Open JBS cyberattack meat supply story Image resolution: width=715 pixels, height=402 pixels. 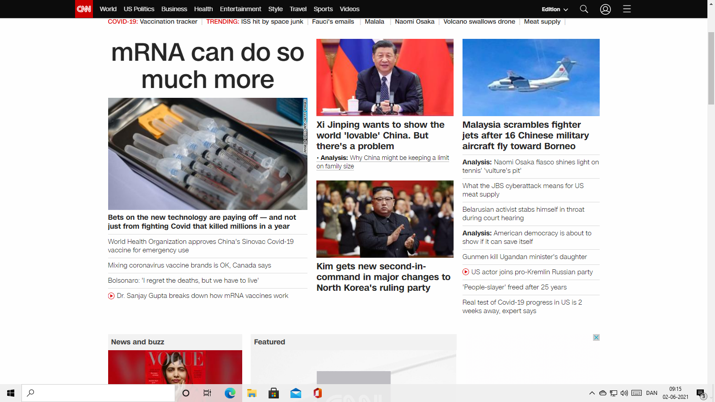(523, 190)
